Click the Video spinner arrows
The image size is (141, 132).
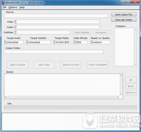pyautogui.click(x=15, y=22)
